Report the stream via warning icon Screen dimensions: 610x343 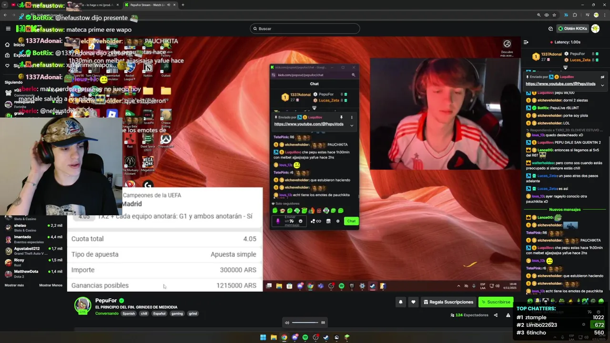click(508, 315)
